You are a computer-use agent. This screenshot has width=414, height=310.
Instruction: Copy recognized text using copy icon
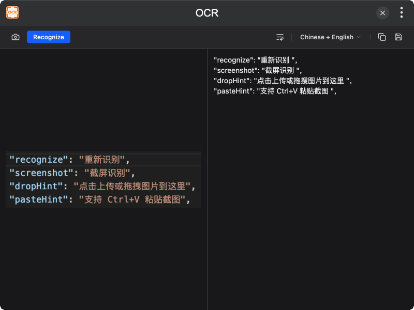[x=381, y=37]
